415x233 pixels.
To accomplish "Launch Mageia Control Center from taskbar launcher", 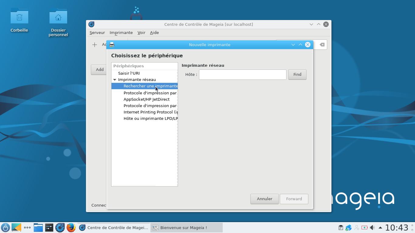I will (60, 228).
